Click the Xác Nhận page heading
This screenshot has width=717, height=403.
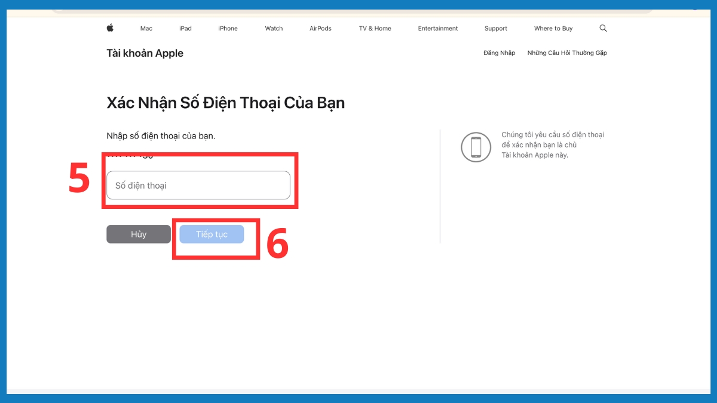point(225,102)
